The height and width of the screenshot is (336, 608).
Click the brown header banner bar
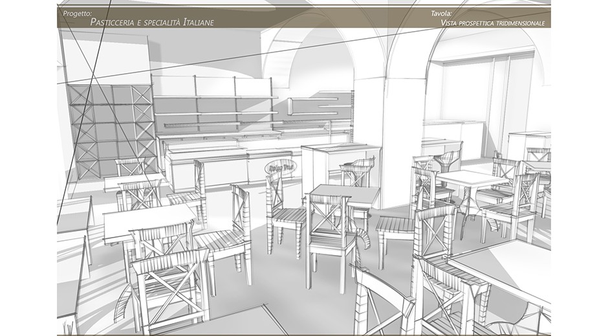pos(304,18)
